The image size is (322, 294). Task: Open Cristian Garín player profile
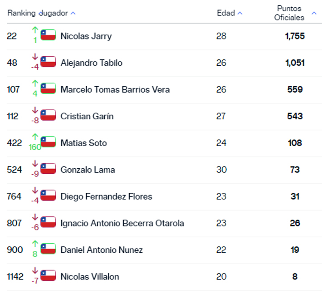pyautogui.click(x=87, y=116)
